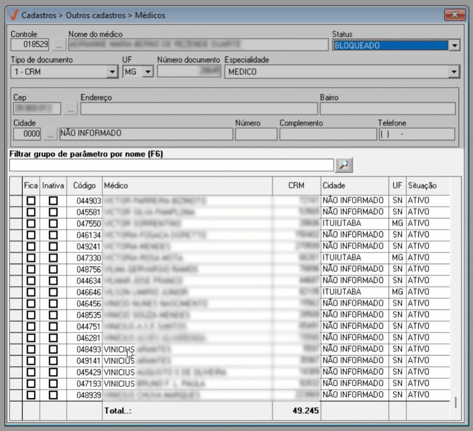Open Cep lookup ellipsis button

[71, 109]
